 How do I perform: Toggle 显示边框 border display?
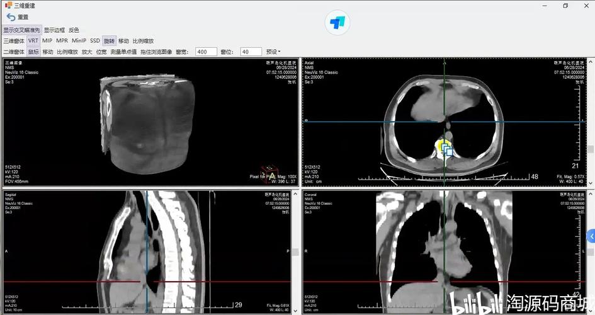coord(54,30)
